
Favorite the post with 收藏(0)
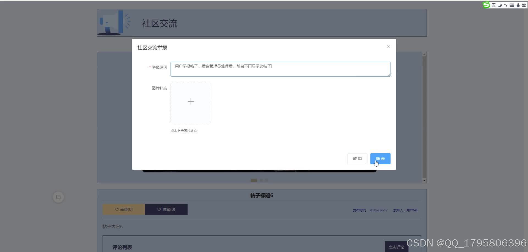166,209
